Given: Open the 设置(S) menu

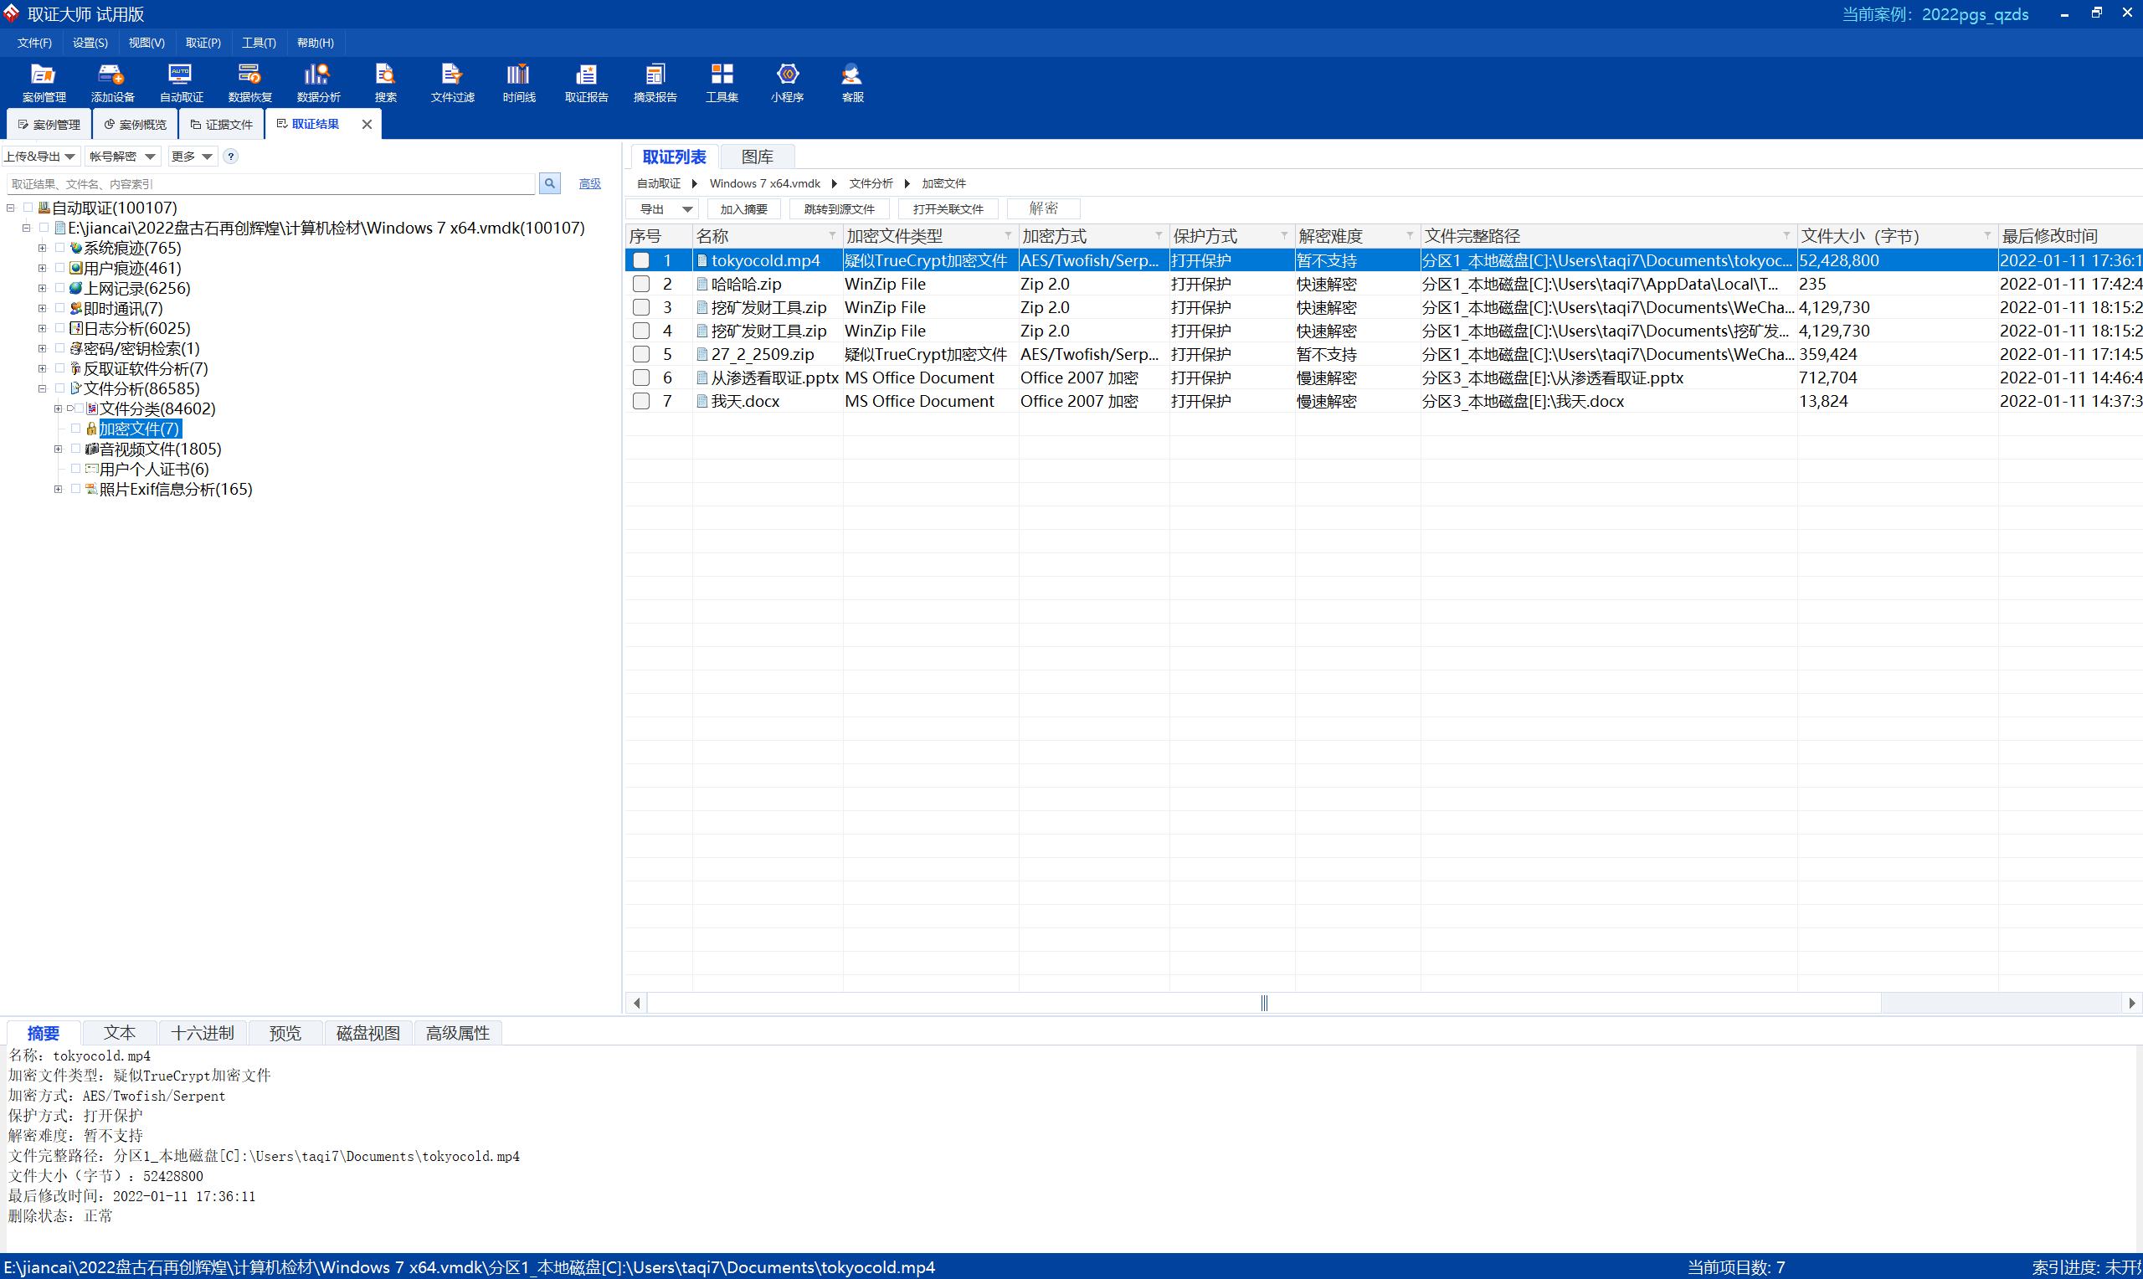Looking at the screenshot, I should pyautogui.click(x=90, y=42).
